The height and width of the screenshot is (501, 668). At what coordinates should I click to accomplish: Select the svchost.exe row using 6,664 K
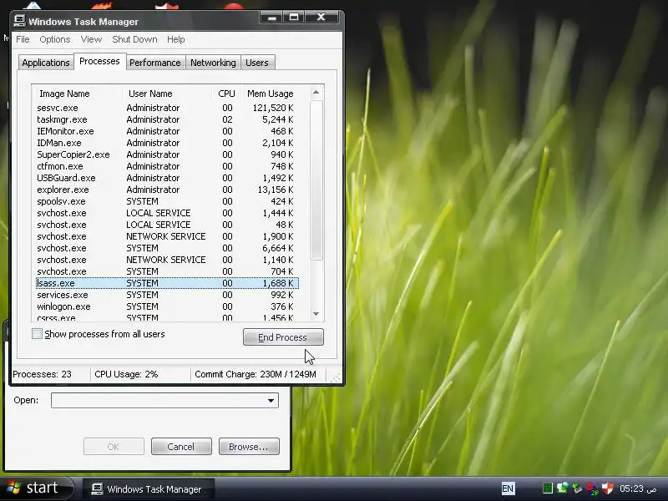point(167,248)
